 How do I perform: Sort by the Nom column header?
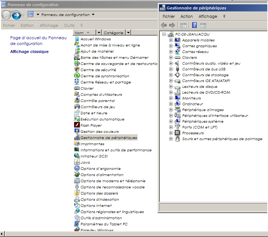tap(85, 32)
